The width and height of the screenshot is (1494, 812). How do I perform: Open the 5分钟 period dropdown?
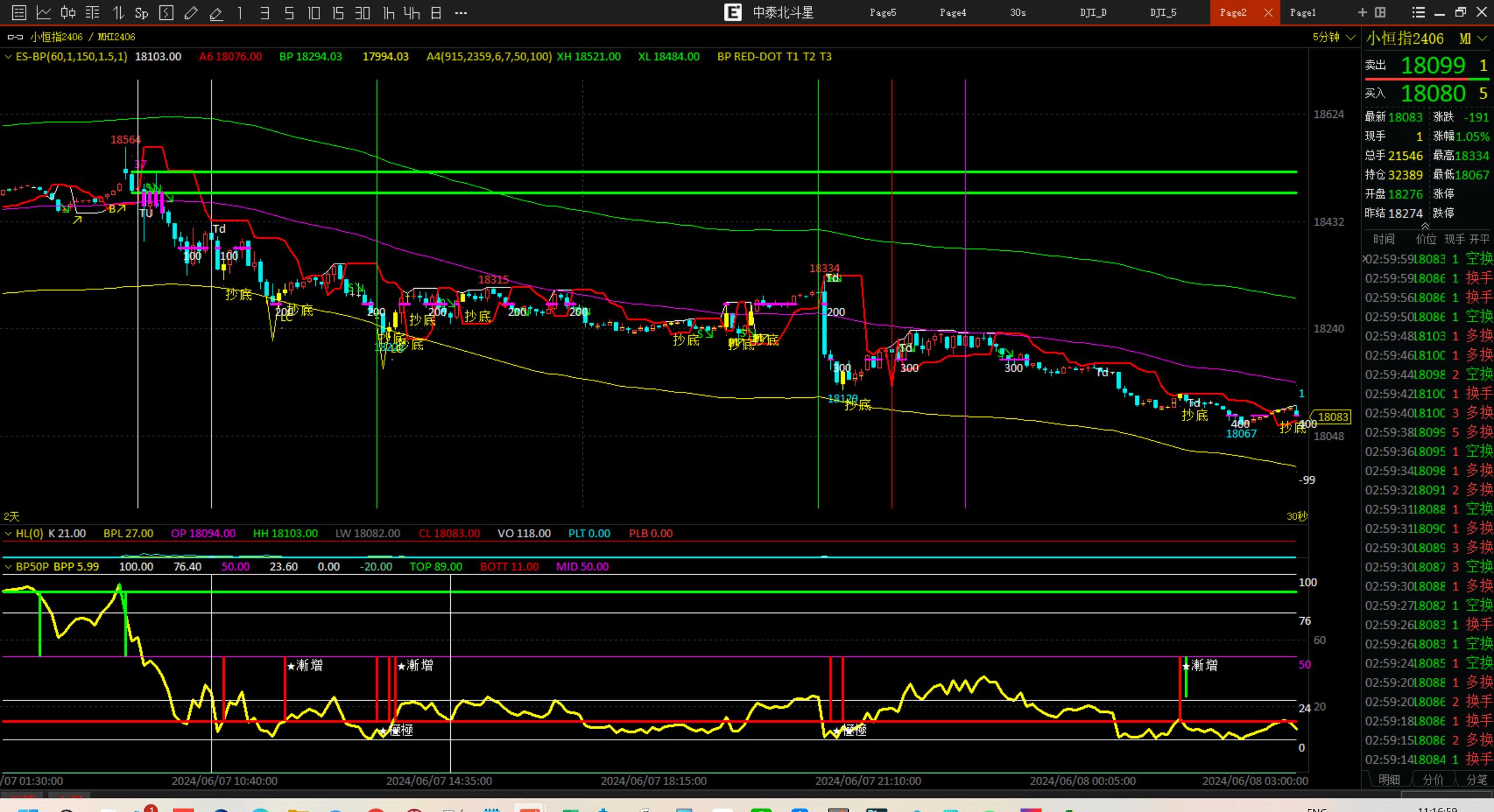1333,37
